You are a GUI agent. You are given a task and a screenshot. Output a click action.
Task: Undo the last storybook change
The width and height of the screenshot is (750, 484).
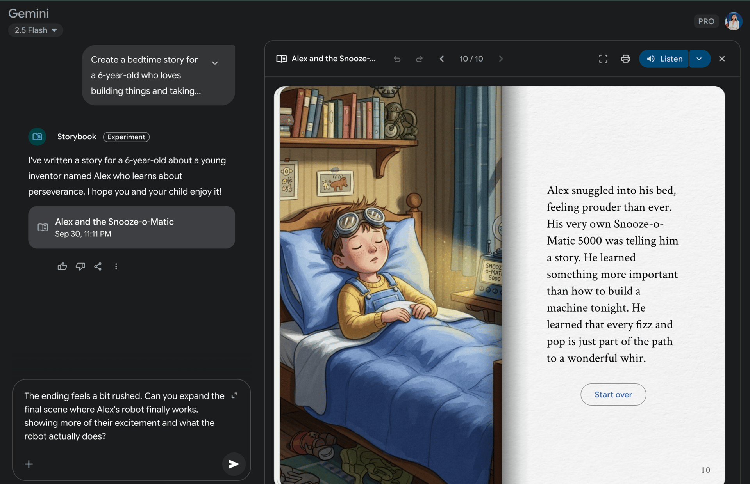pos(397,59)
